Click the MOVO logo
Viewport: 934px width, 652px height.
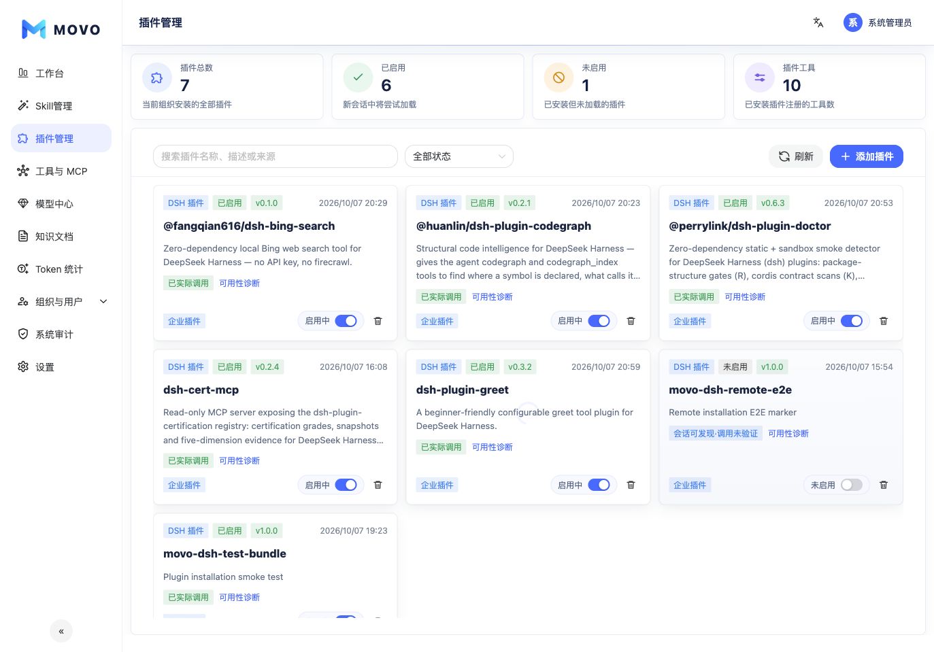point(61,29)
